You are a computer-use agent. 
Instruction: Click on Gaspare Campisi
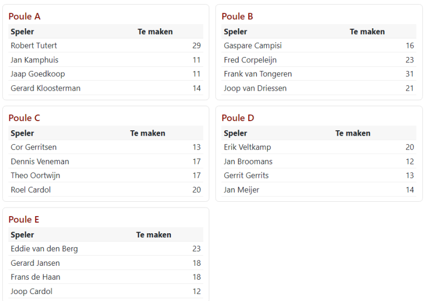pyautogui.click(x=252, y=46)
